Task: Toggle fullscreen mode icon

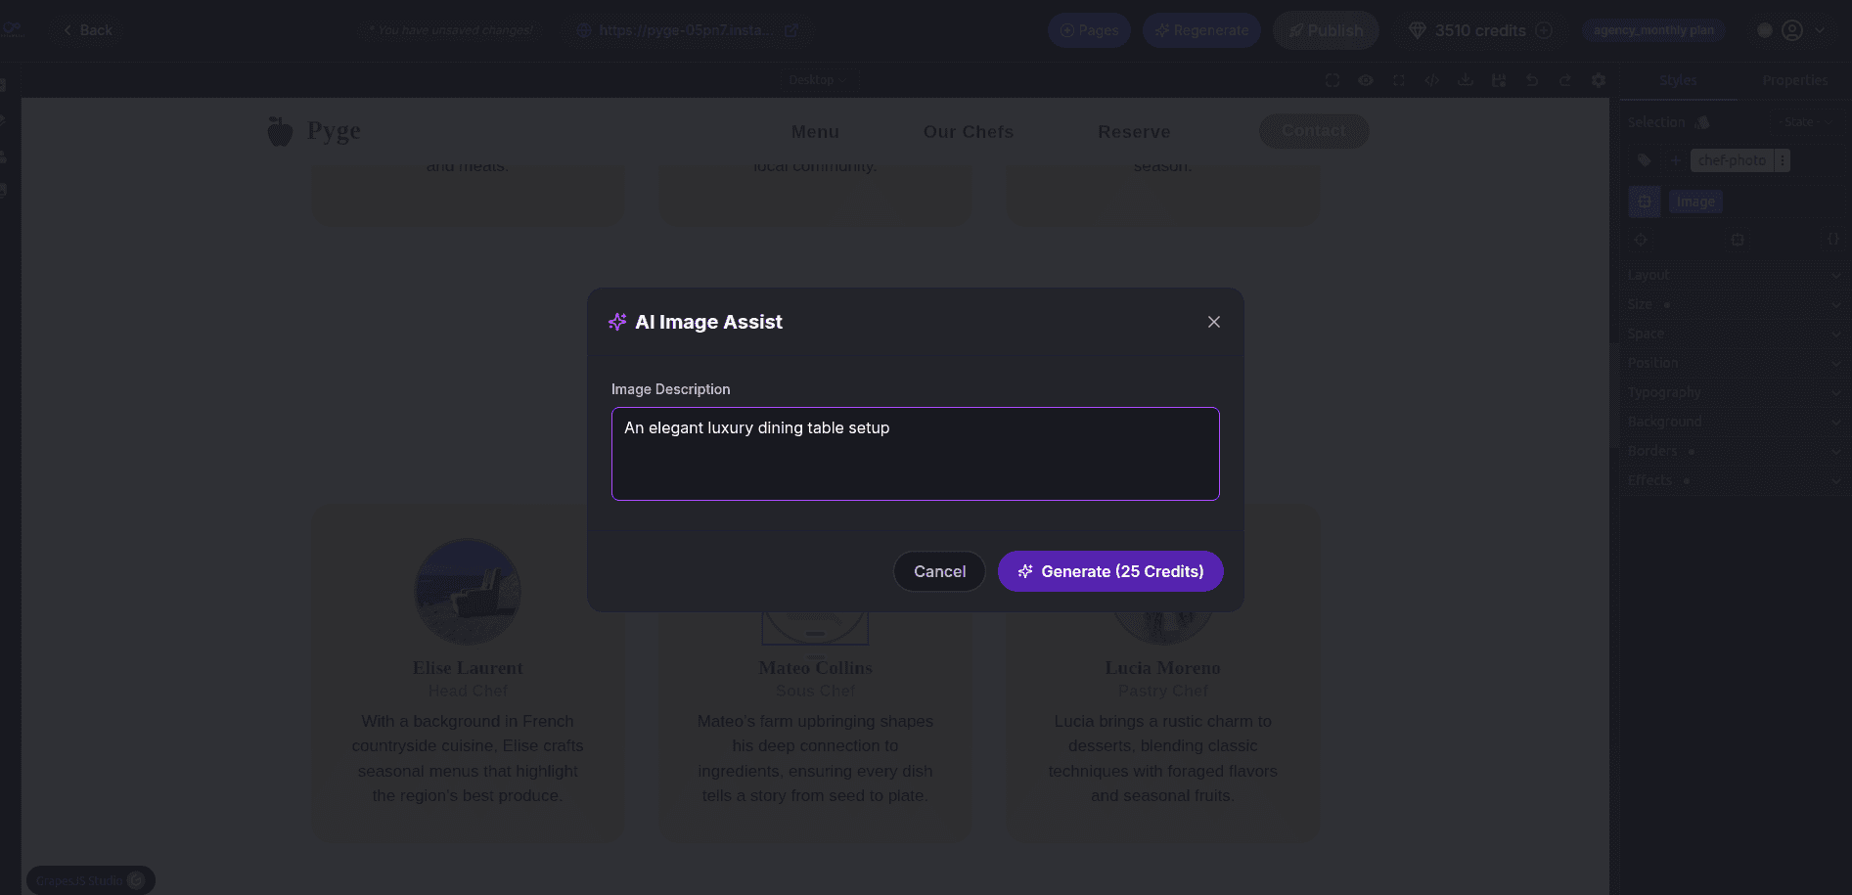Action: [x=1399, y=80]
